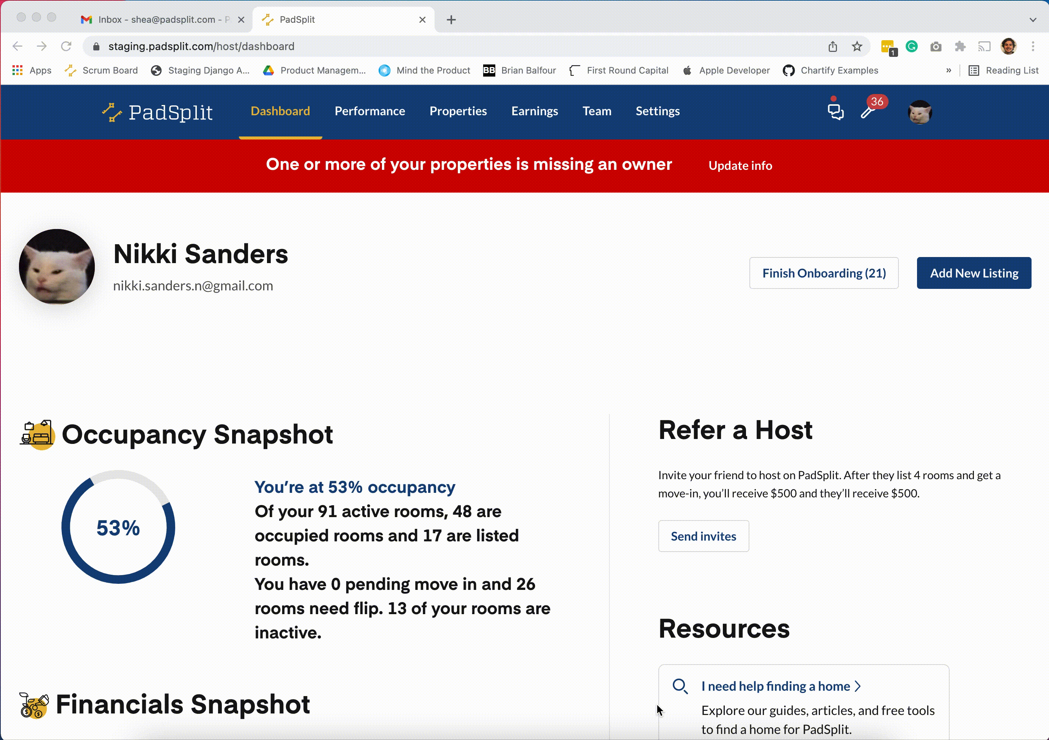1049x740 pixels.
Task: Click the Finish Onboarding (21) button
Action: point(823,273)
